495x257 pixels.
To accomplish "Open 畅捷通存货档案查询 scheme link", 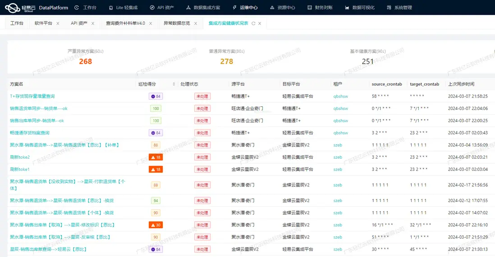I will click(30, 133).
